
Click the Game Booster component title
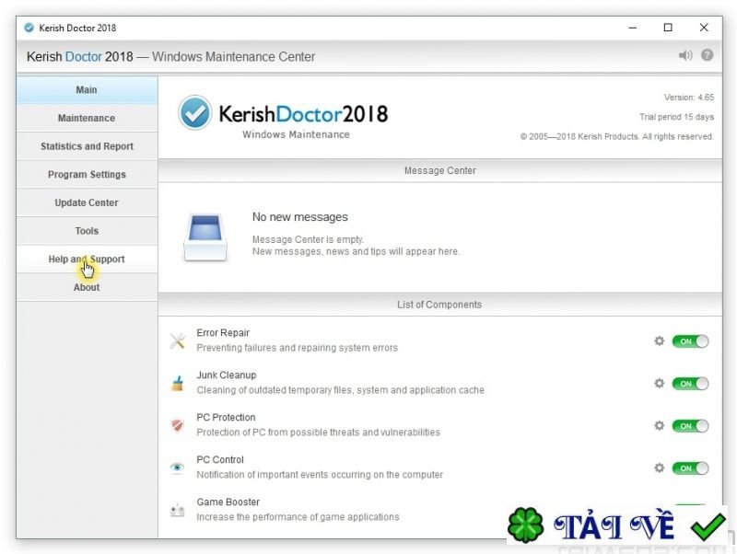(x=228, y=502)
